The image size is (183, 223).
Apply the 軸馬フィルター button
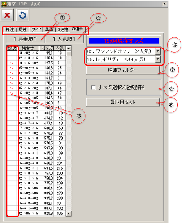[123, 70]
